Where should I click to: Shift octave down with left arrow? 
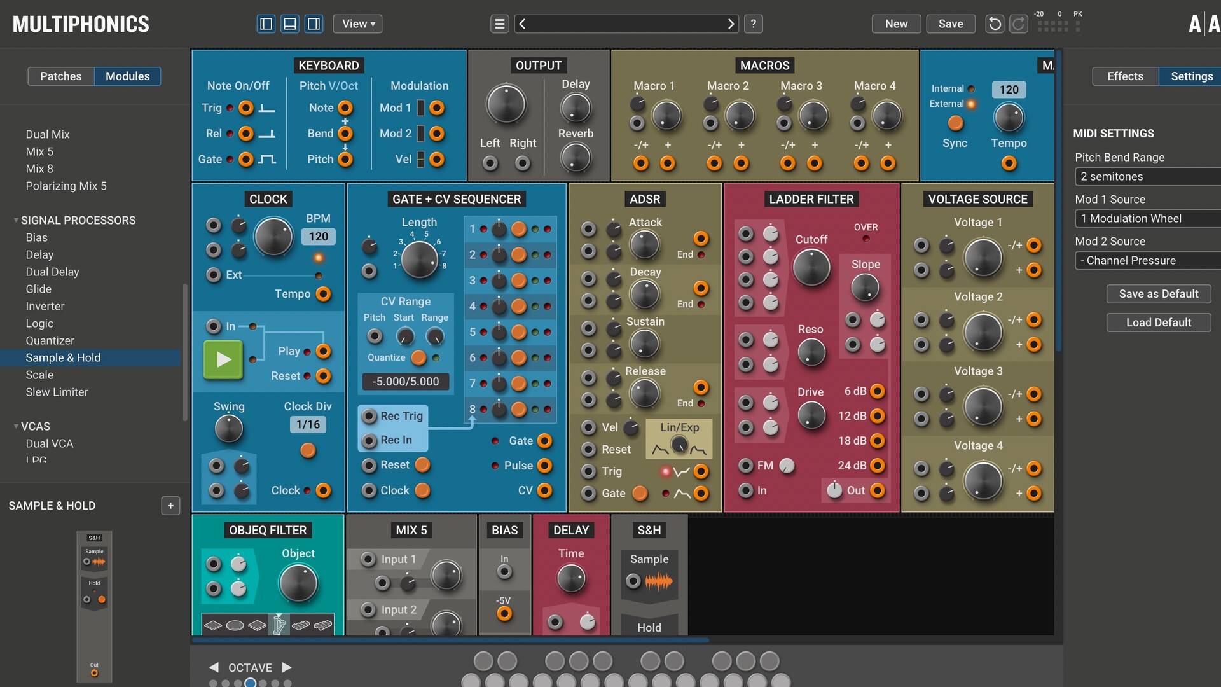214,667
